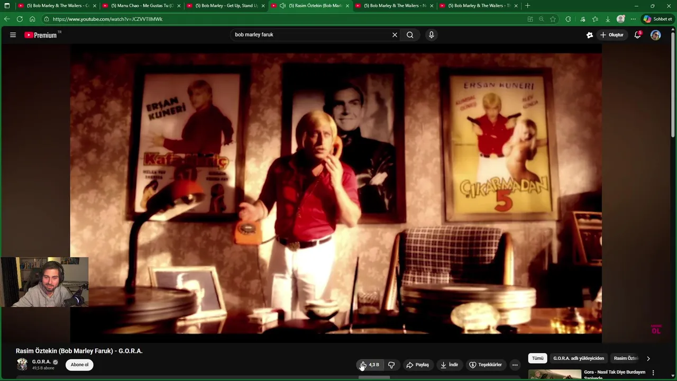Open G.O.R.A. channel avatar

pyautogui.click(x=22, y=364)
